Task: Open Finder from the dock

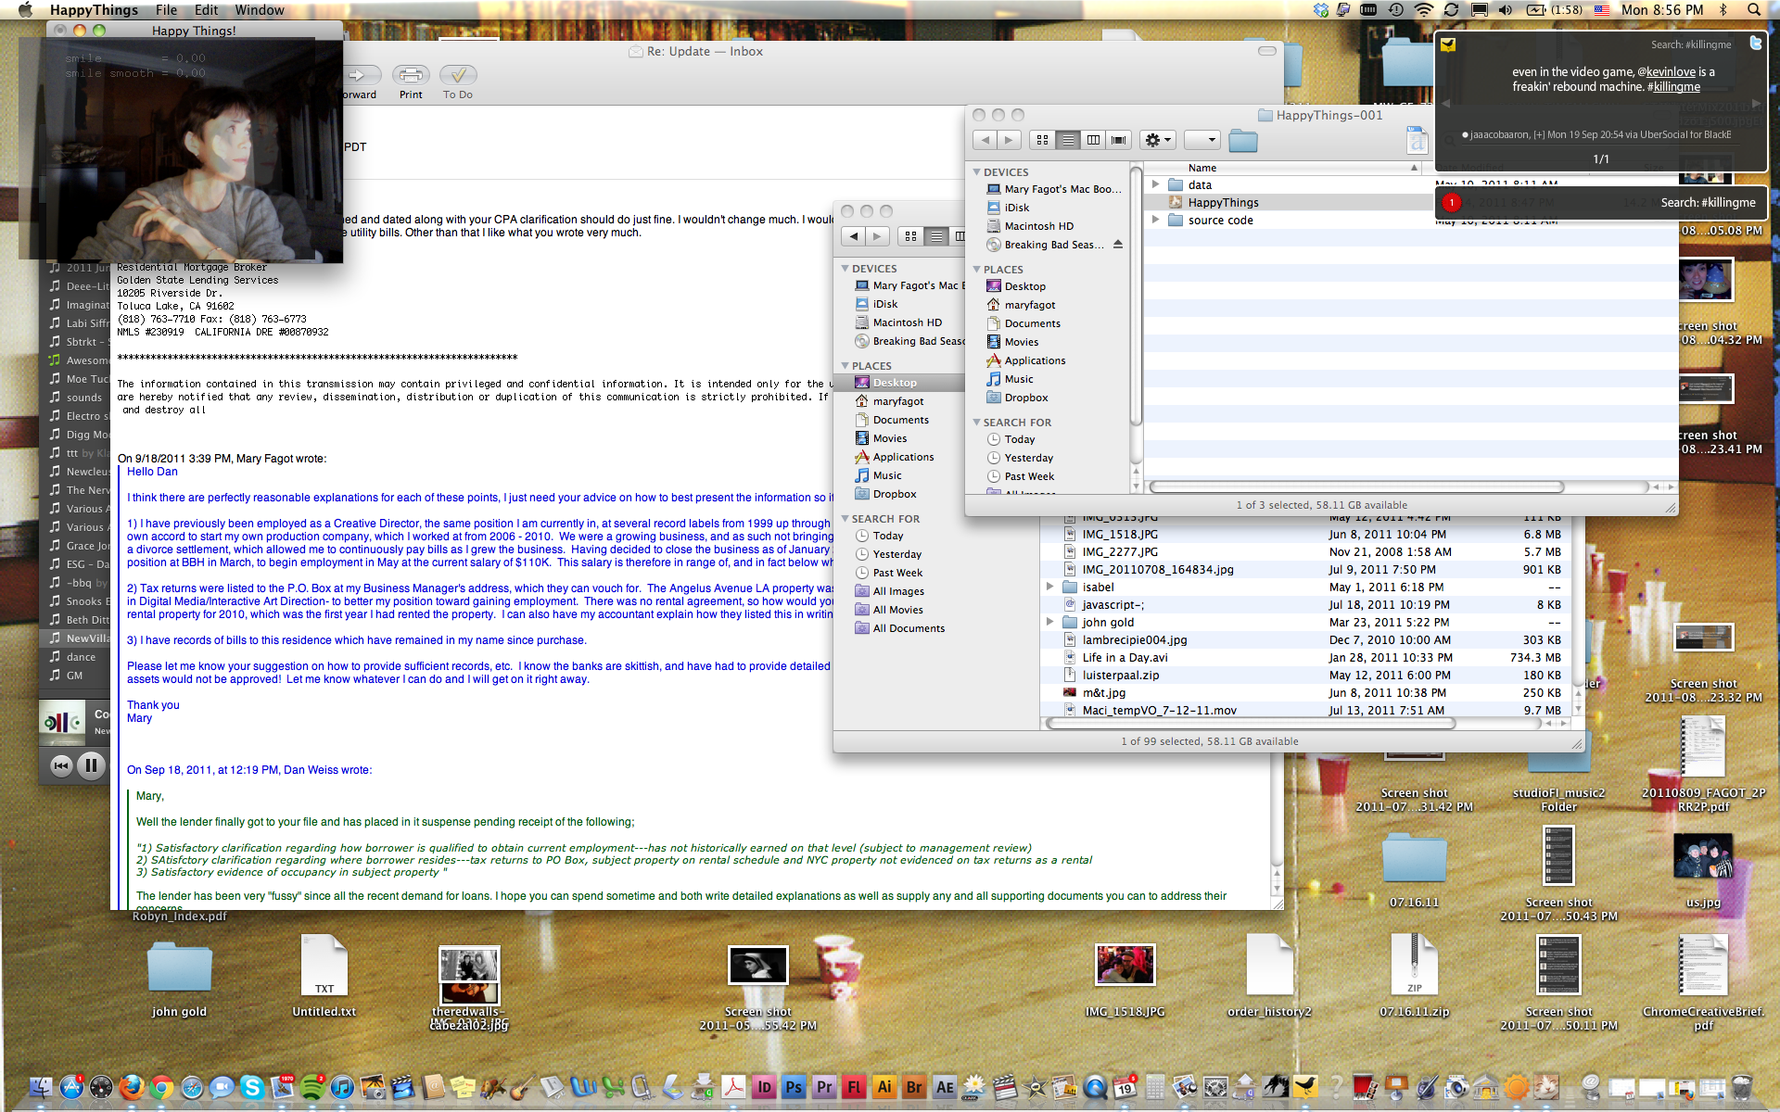Action: 41,1086
